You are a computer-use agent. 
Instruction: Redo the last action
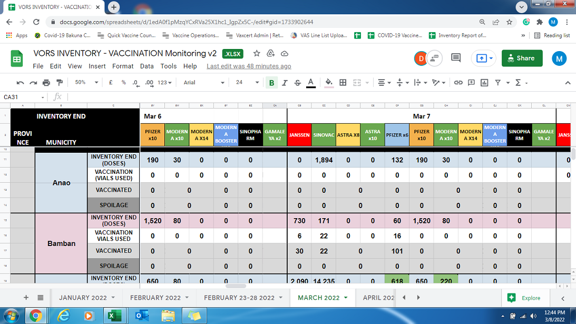33,83
